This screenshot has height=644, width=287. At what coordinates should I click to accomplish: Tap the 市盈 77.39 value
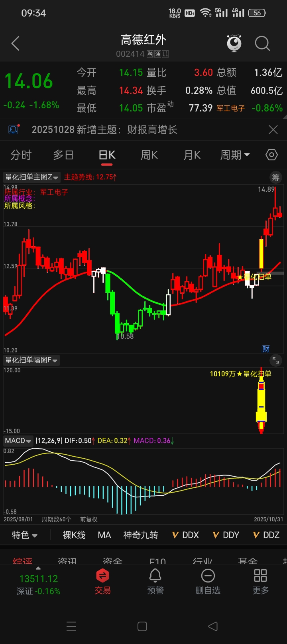(201, 108)
